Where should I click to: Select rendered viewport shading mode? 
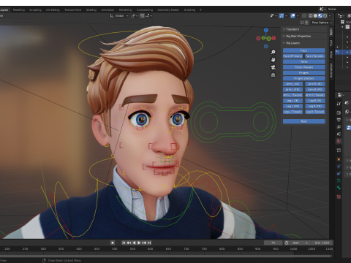point(325,15)
